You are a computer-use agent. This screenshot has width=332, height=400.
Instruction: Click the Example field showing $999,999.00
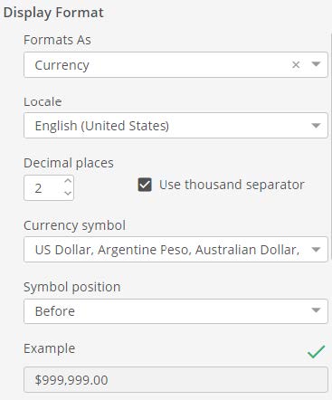point(175,379)
